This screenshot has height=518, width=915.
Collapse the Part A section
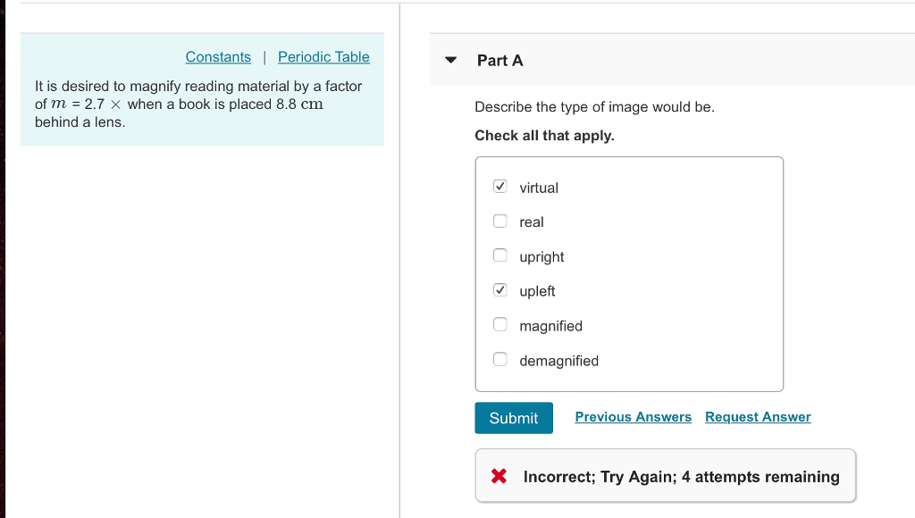click(451, 60)
